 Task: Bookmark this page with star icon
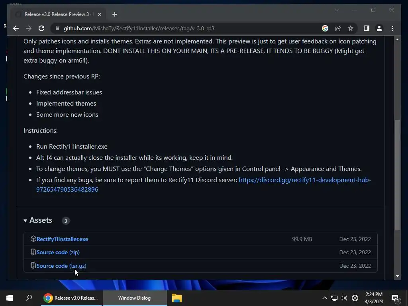coord(351,28)
